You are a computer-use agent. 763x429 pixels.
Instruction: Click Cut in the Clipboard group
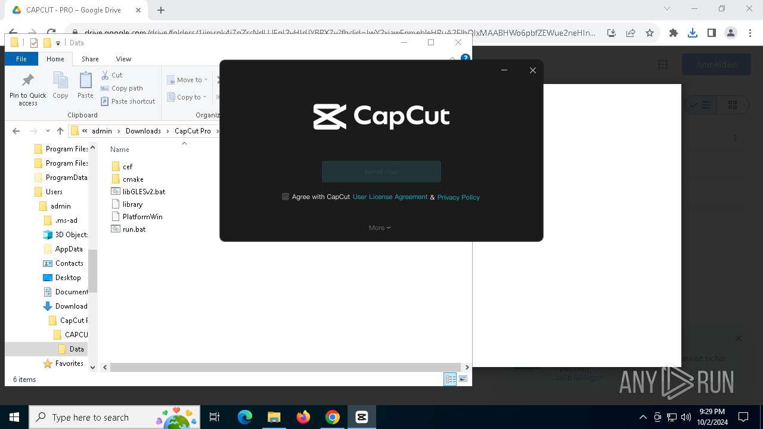[111, 75]
